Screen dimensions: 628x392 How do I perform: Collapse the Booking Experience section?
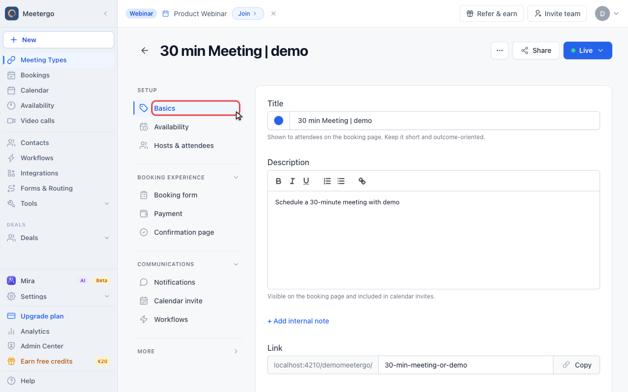coord(236,177)
